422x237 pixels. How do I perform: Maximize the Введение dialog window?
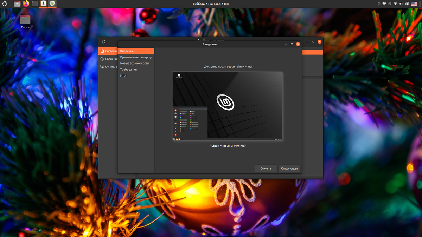tap(292, 44)
